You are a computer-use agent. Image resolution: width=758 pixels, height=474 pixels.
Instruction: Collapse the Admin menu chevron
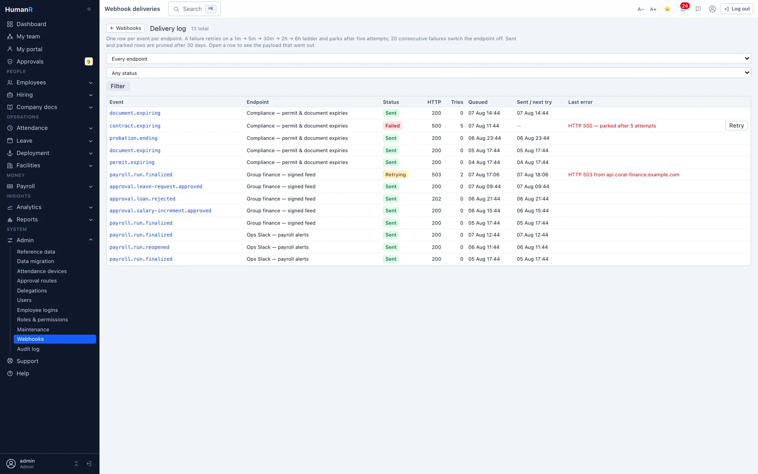coord(91,240)
